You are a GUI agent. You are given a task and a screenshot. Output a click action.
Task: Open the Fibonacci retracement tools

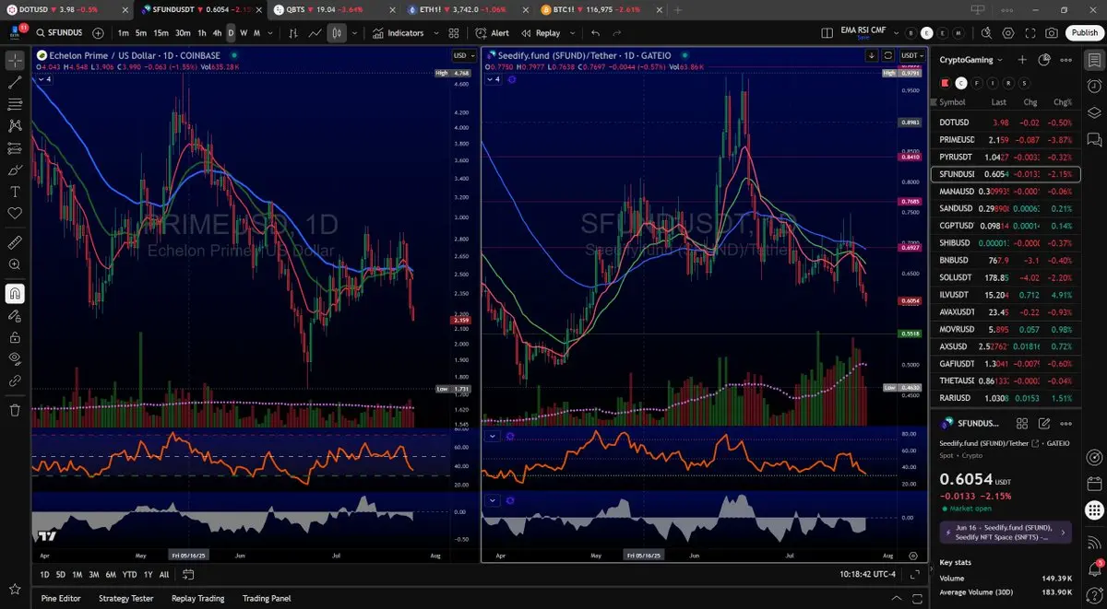click(15, 104)
